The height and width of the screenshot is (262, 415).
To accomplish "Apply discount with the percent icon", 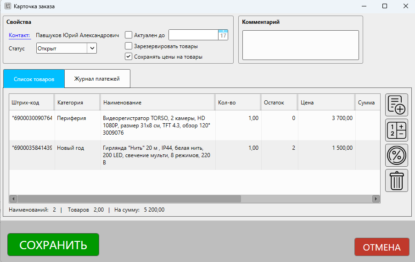I will 397,155.
